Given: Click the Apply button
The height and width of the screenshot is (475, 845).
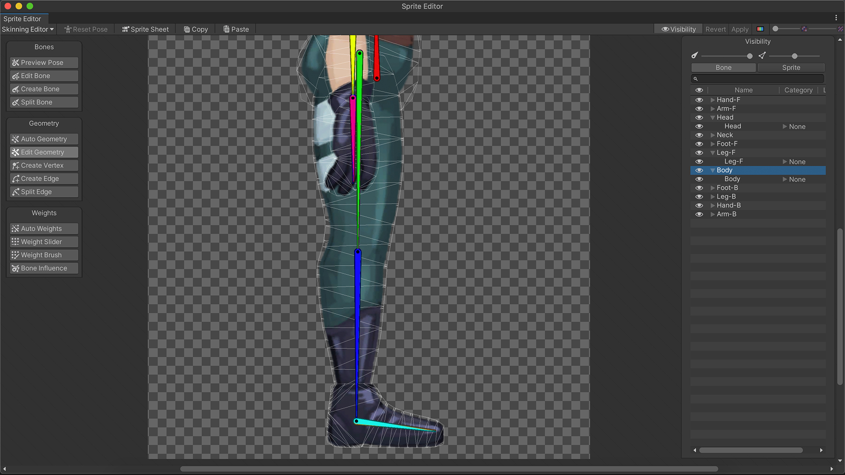Looking at the screenshot, I should [740, 29].
